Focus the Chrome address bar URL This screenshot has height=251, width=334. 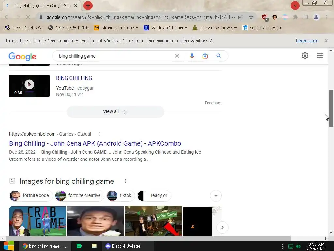(x=140, y=17)
